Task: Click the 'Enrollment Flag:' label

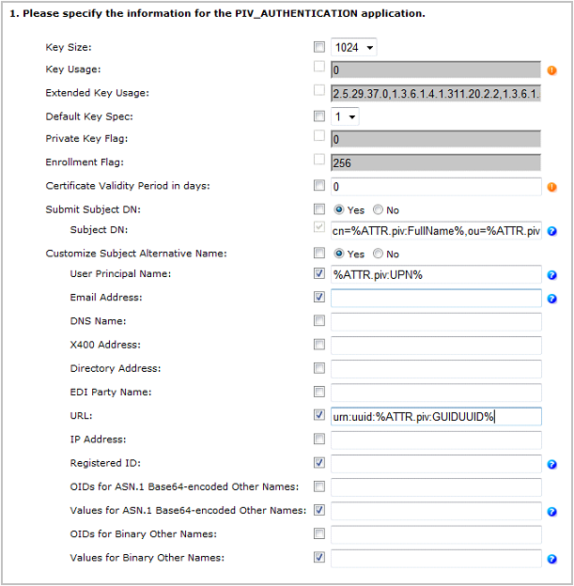Action: click(x=85, y=162)
